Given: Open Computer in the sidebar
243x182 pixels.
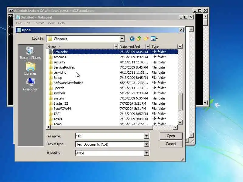Looking at the screenshot, I should pos(30,85).
